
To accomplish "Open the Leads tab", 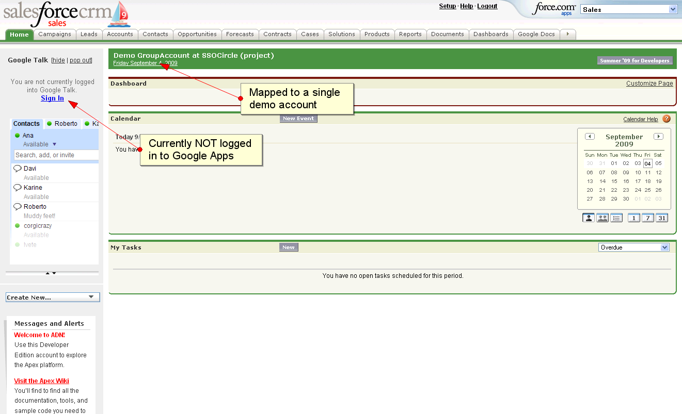I will click(x=89, y=34).
